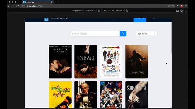Image resolution: width=195 pixels, height=109 pixels.
Task: Take a viewport screenshot with camera icon
Action: coord(177,11)
